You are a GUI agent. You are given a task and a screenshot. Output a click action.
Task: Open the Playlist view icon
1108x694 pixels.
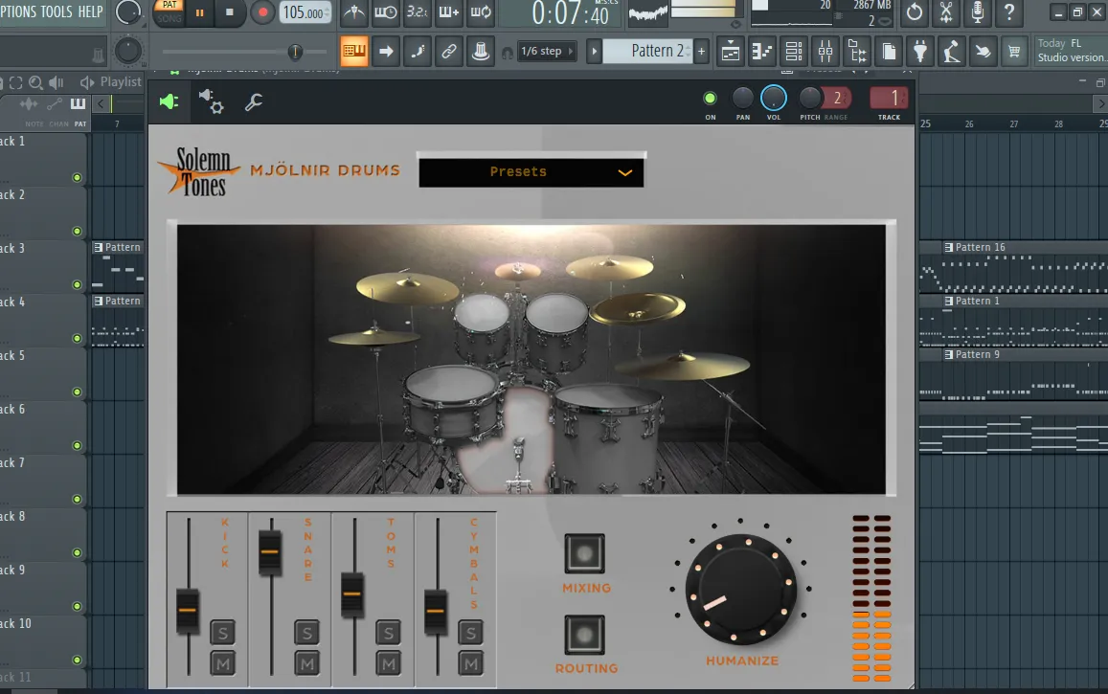click(731, 52)
